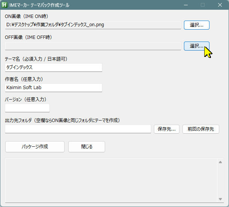Screen dimensions: 229x207
Task: Click the ON画像（IME ON時） label
Action: click(x=26, y=16)
